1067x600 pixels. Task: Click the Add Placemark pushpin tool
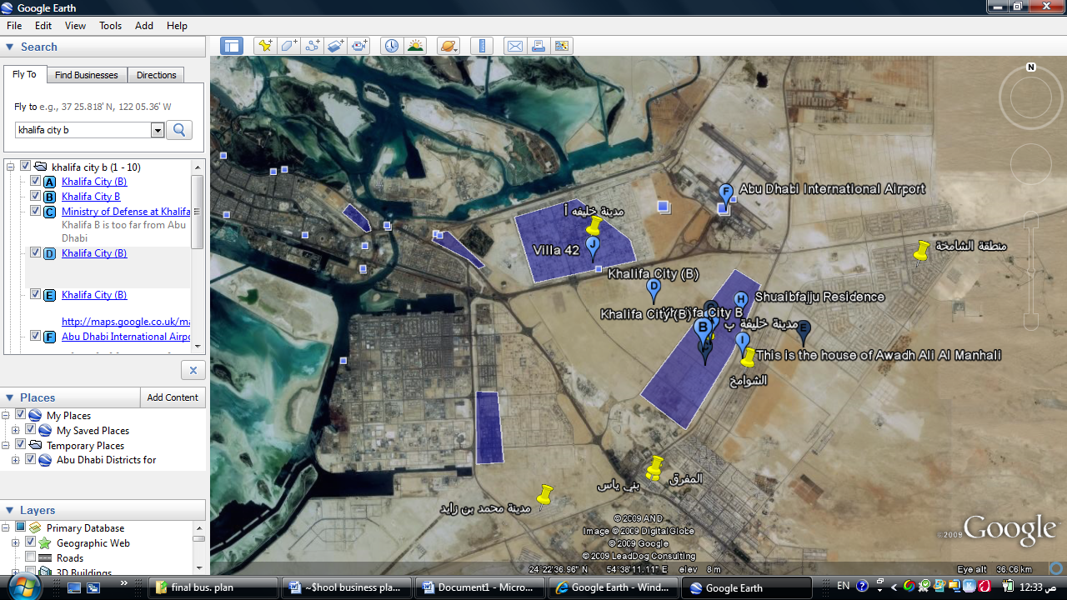click(x=265, y=47)
